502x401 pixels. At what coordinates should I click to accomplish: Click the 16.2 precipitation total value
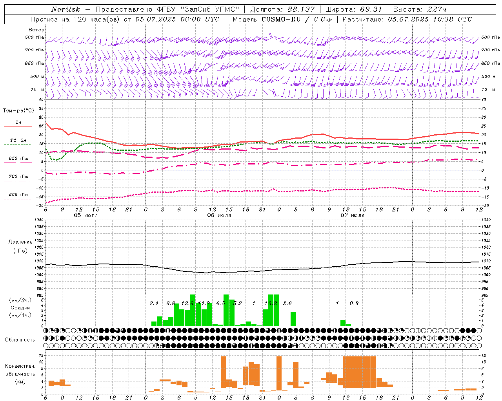271,303
